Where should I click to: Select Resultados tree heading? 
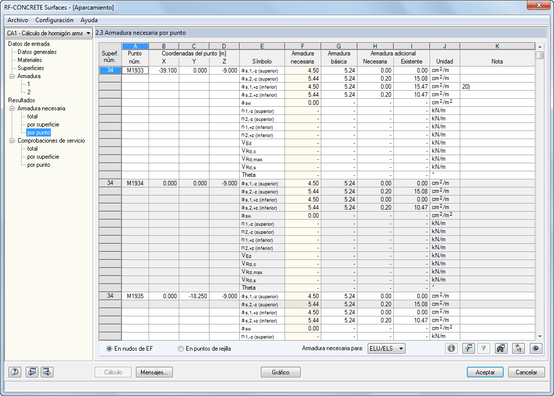(x=22, y=100)
